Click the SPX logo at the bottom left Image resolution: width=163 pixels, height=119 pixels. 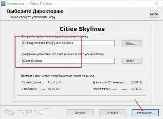(x=27, y=111)
